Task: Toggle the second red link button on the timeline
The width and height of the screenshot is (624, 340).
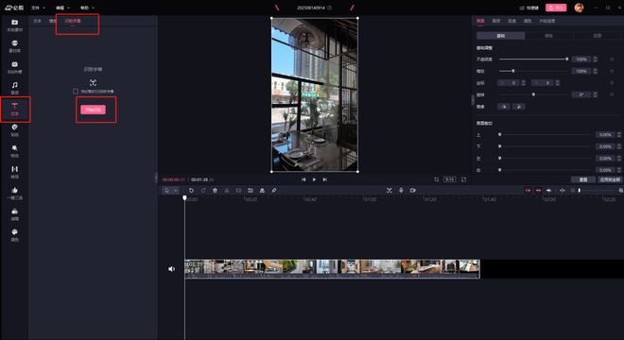Action: coord(539,191)
